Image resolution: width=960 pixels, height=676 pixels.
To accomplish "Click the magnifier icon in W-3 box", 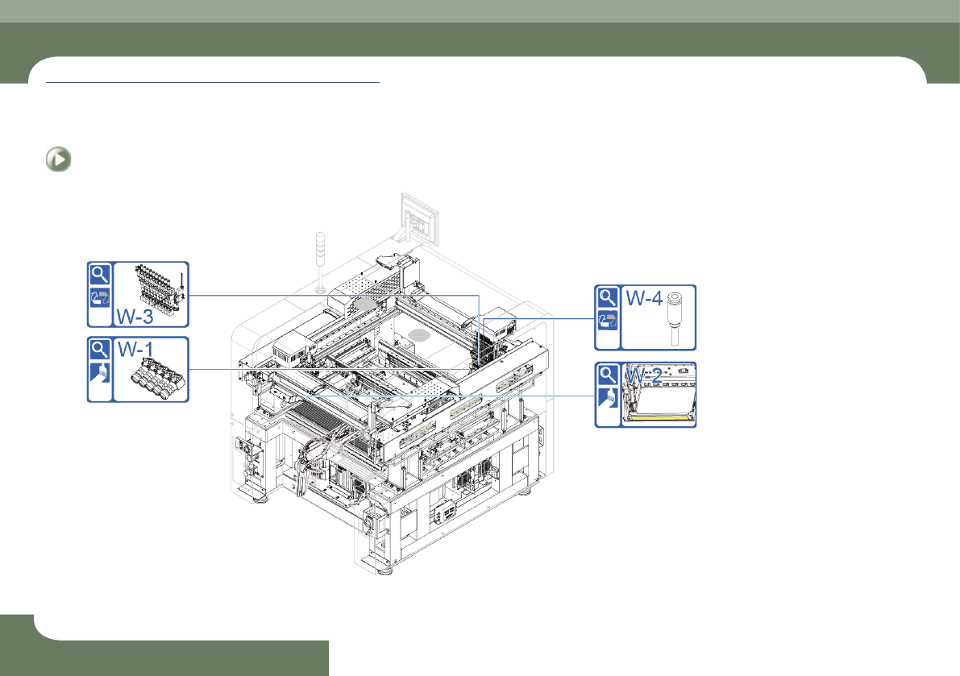I will tap(100, 274).
